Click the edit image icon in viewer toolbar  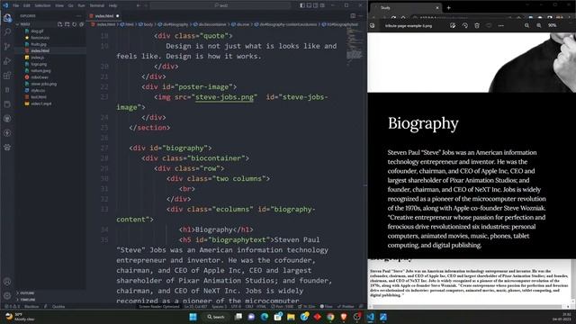click(453, 26)
